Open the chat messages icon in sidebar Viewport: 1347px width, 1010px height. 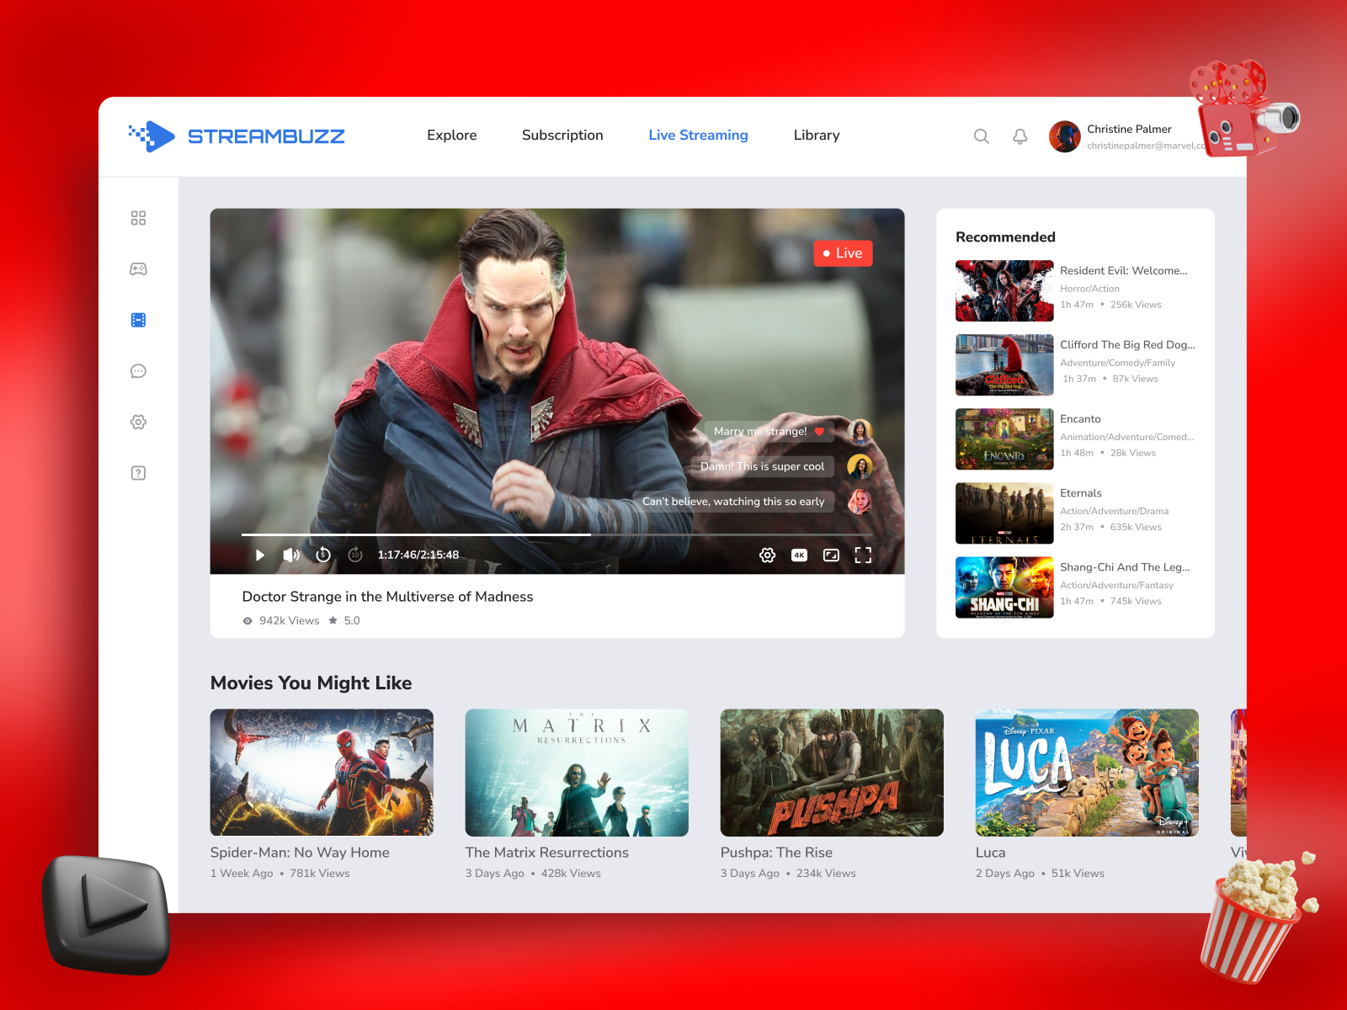(x=138, y=371)
